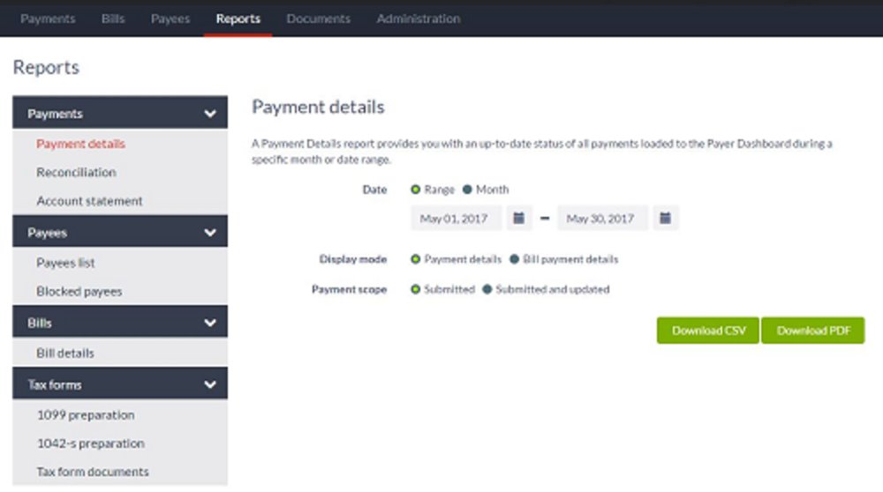Collapse the Payees sidebar section
The width and height of the screenshot is (883, 492).
[x=210, y=232]
